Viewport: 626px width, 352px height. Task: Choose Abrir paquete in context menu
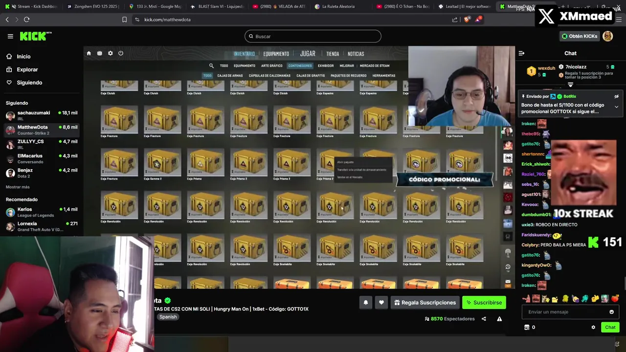point(345,162)
